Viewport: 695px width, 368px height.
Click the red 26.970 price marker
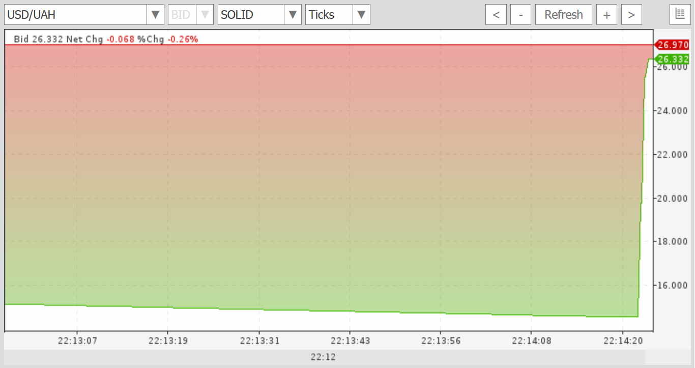672,45
